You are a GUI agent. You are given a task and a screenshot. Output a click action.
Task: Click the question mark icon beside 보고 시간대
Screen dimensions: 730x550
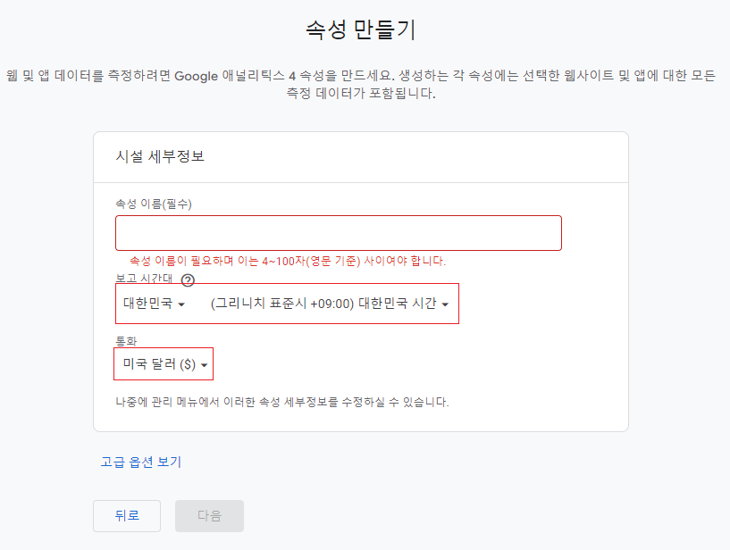click(x=187, y=281)
